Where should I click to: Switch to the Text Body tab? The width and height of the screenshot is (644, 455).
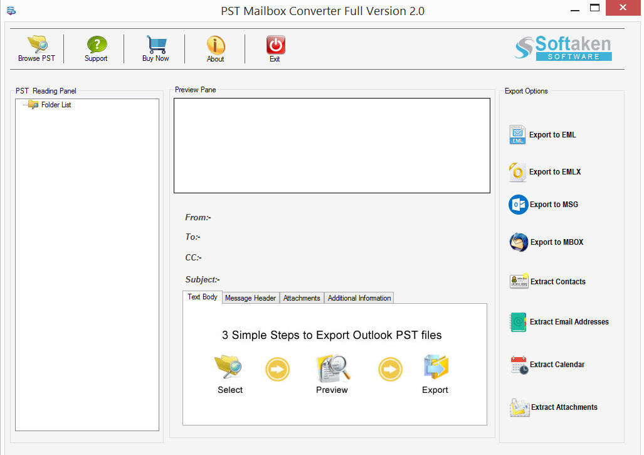pos(203,297)
